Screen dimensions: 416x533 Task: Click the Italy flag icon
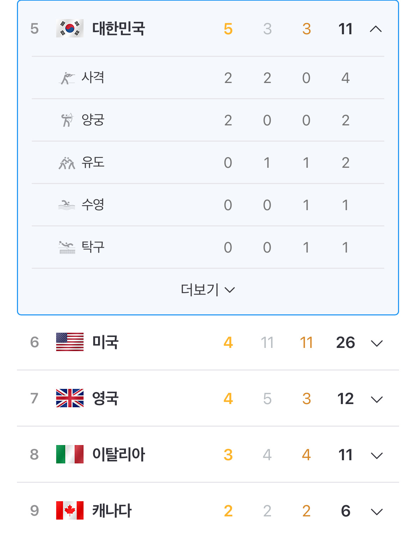[x=70, y=454]
